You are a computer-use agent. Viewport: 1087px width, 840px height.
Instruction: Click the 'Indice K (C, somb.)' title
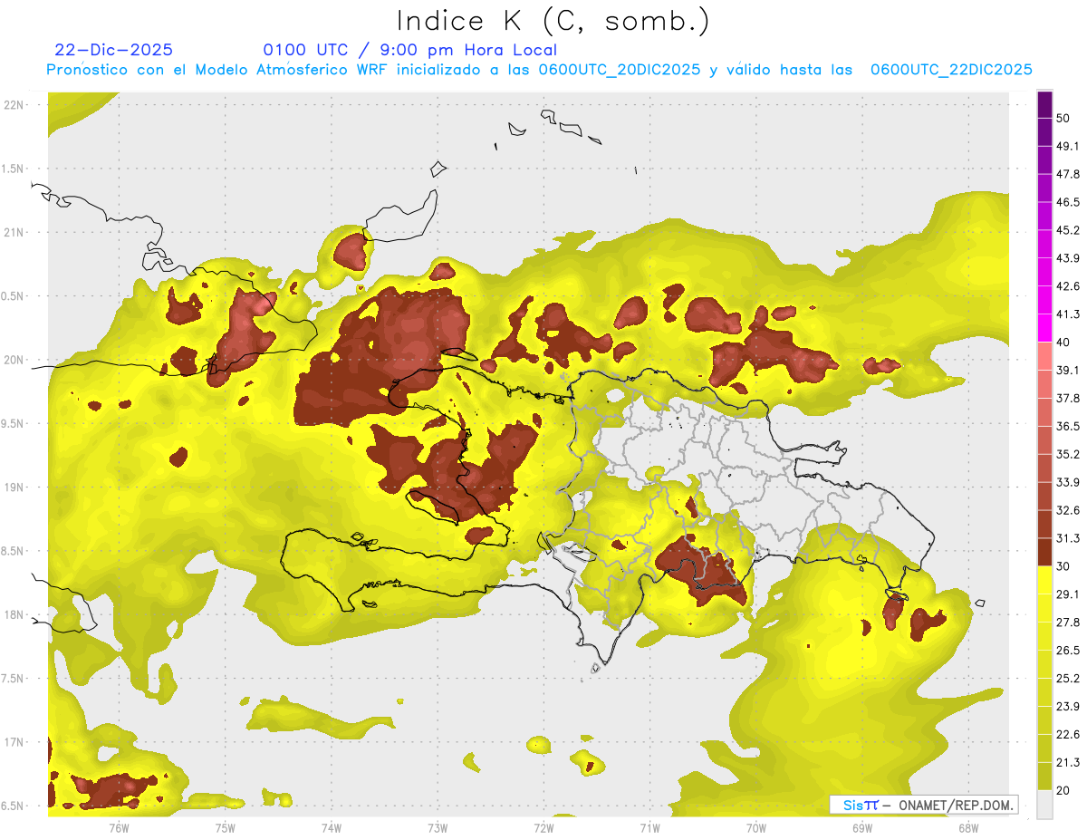pos(553,22)
